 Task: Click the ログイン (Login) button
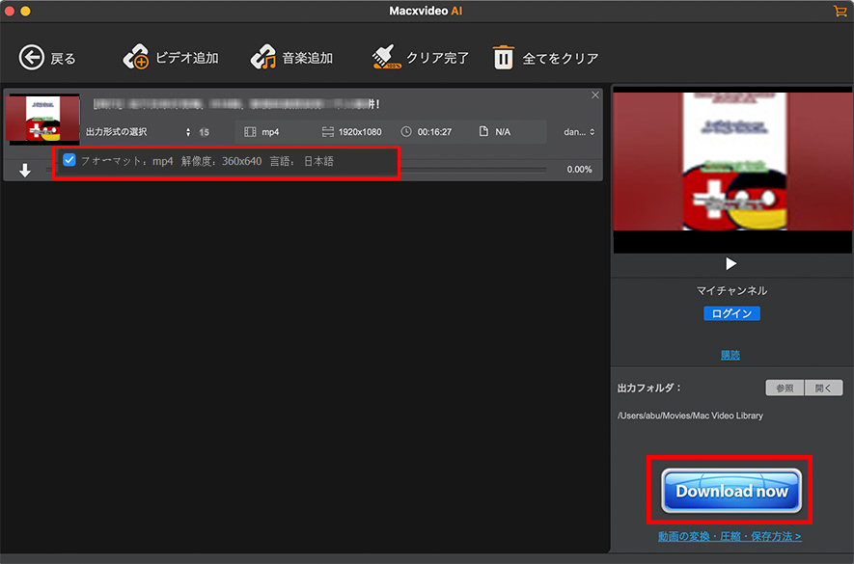tap(730, 312)
